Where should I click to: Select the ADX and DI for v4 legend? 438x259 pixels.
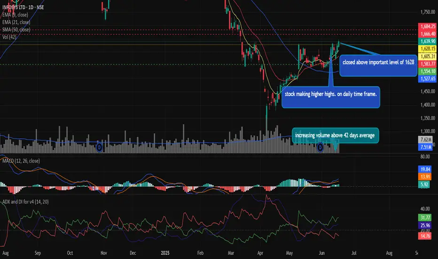(25, 202)
